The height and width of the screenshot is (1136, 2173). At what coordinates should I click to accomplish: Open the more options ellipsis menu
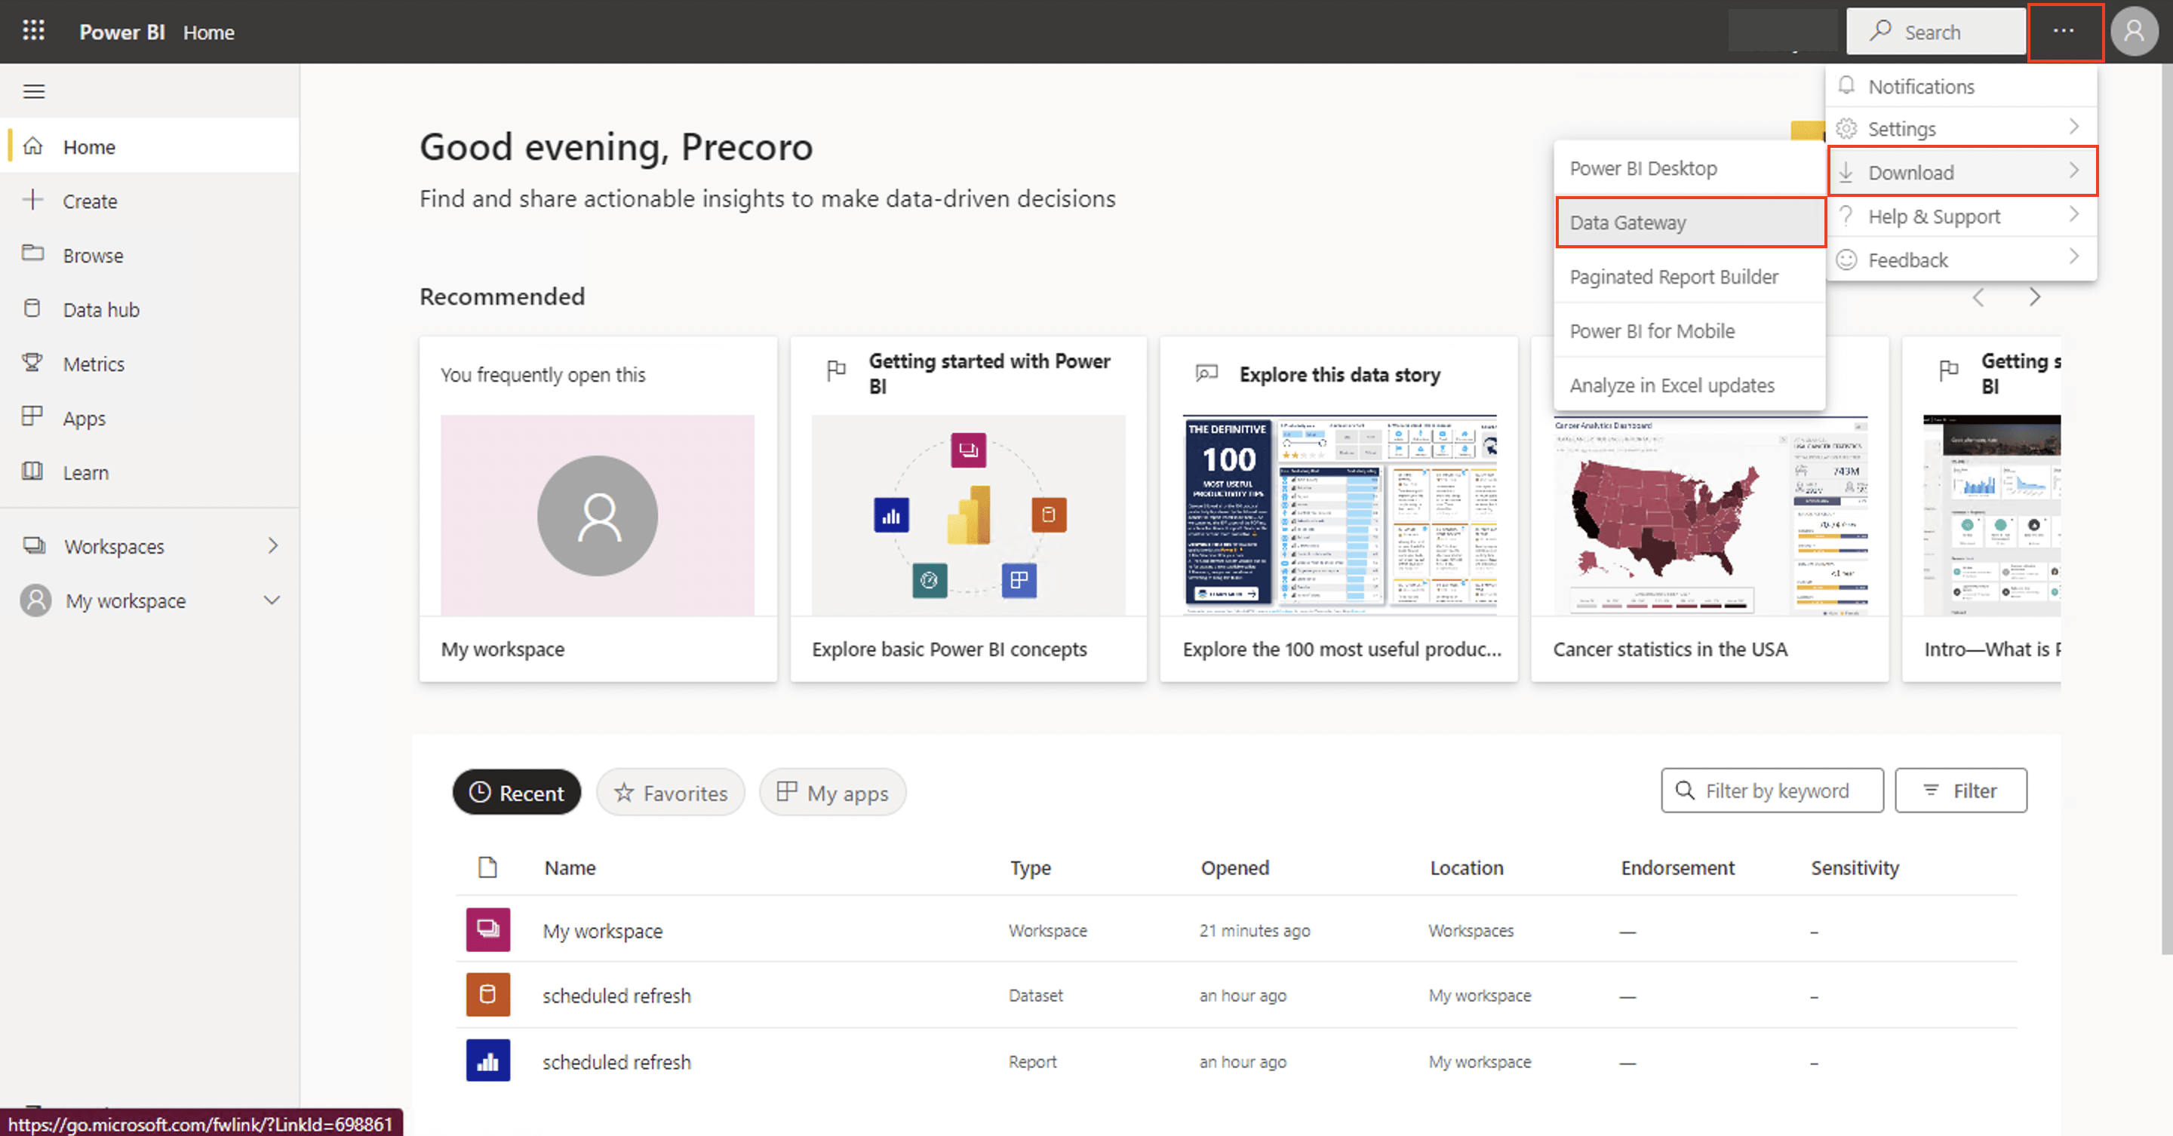2064,31
